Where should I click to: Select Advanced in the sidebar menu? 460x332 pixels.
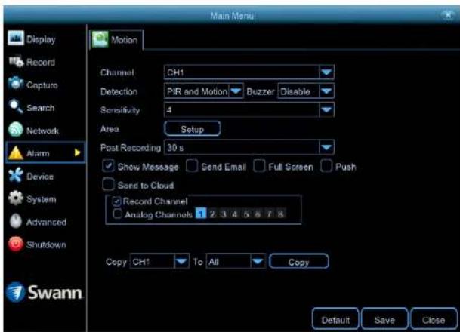click(46, 222)
